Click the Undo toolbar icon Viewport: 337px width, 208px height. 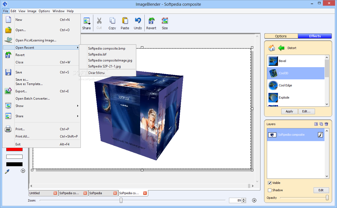tap(138, 21)
